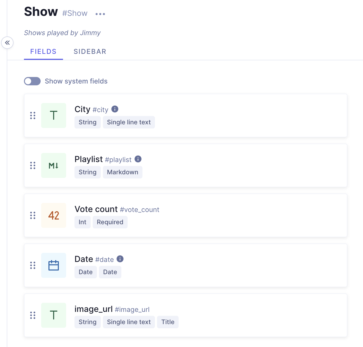Viewport: 363px width, 347px height.
Task: Click the Vote count integer type icon
Action: click(x=54, y=215)
